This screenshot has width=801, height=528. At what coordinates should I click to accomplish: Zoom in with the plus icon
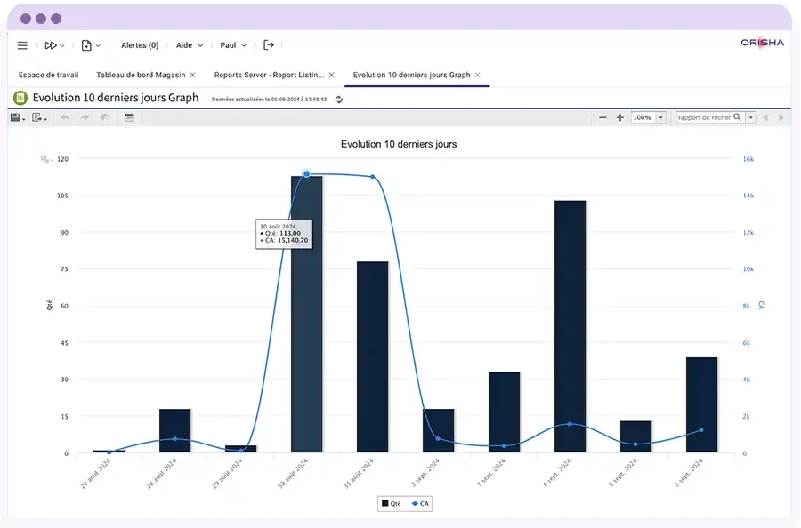(619, 117)
